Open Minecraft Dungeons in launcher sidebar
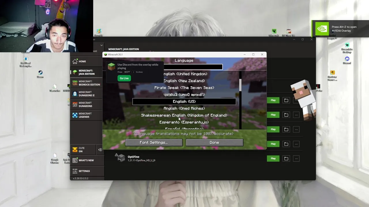369x207 pixels. coord(87,104)
